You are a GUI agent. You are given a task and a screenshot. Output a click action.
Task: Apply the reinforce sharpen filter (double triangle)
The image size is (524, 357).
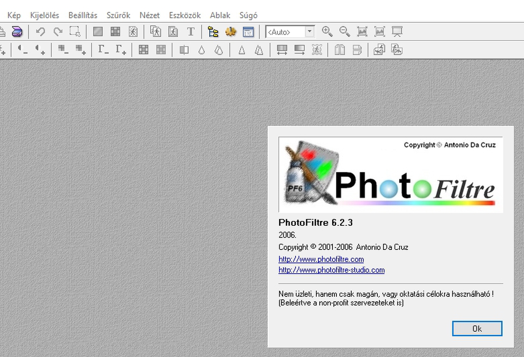[x=259, y=50]
